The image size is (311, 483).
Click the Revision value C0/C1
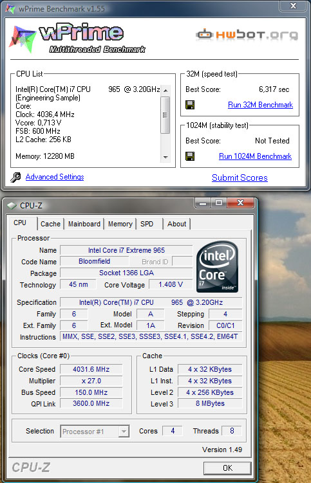pyautogui.click(x=225, y=325)
